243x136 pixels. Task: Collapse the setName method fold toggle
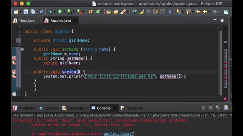click(x=22, y=49)
